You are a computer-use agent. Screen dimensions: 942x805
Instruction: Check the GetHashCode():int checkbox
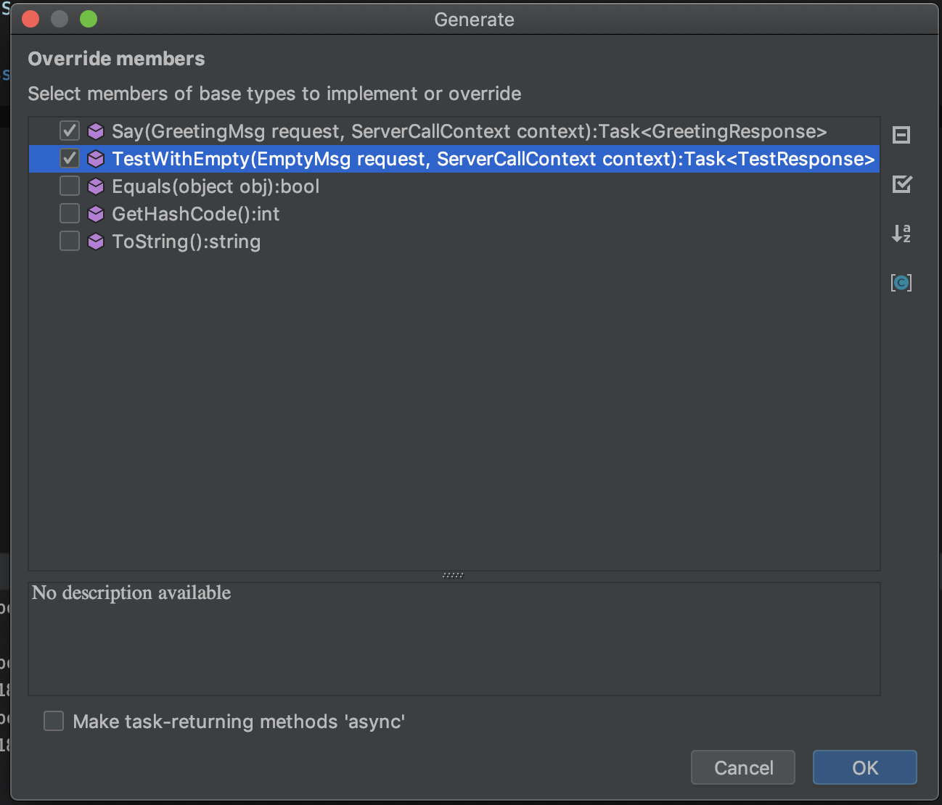tap(70, 214)
